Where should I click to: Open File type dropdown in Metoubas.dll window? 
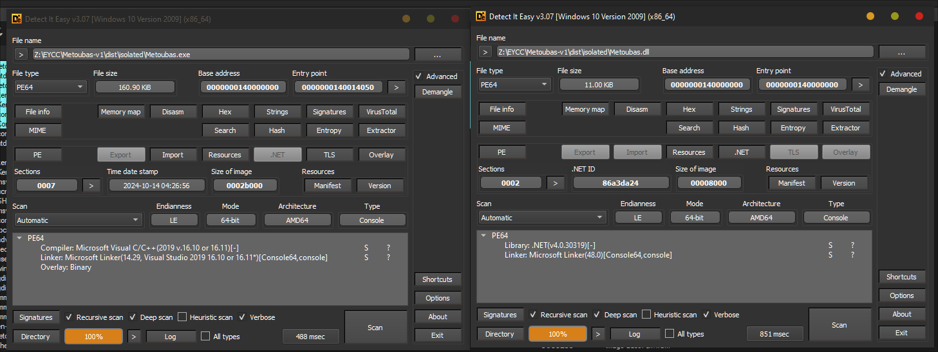click(x=515, y=84)
